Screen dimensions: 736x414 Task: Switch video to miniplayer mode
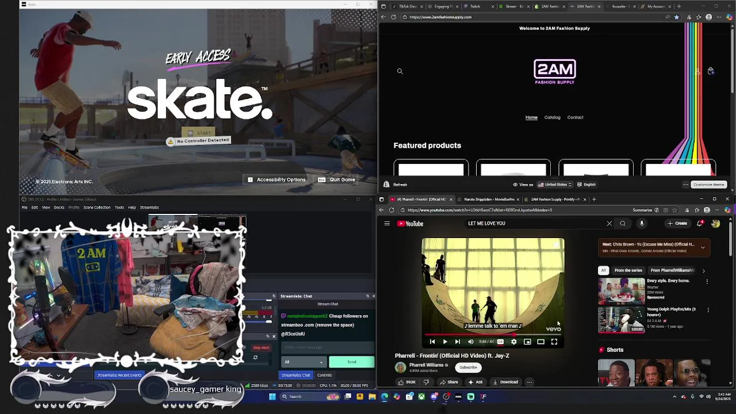(x=527, y=342)
